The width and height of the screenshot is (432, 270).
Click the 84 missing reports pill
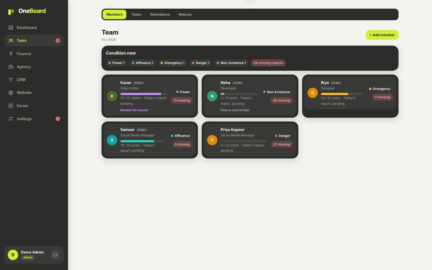[268, 63]
